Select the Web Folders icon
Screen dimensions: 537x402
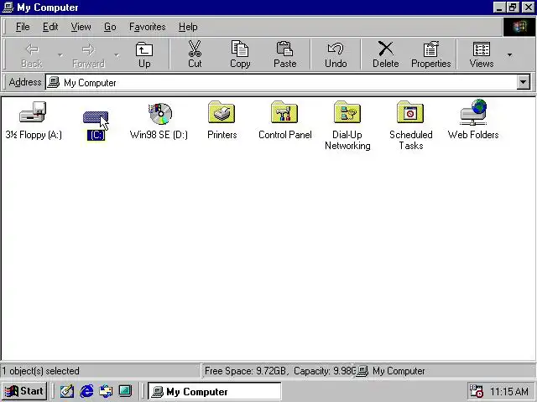pos(474,112)
